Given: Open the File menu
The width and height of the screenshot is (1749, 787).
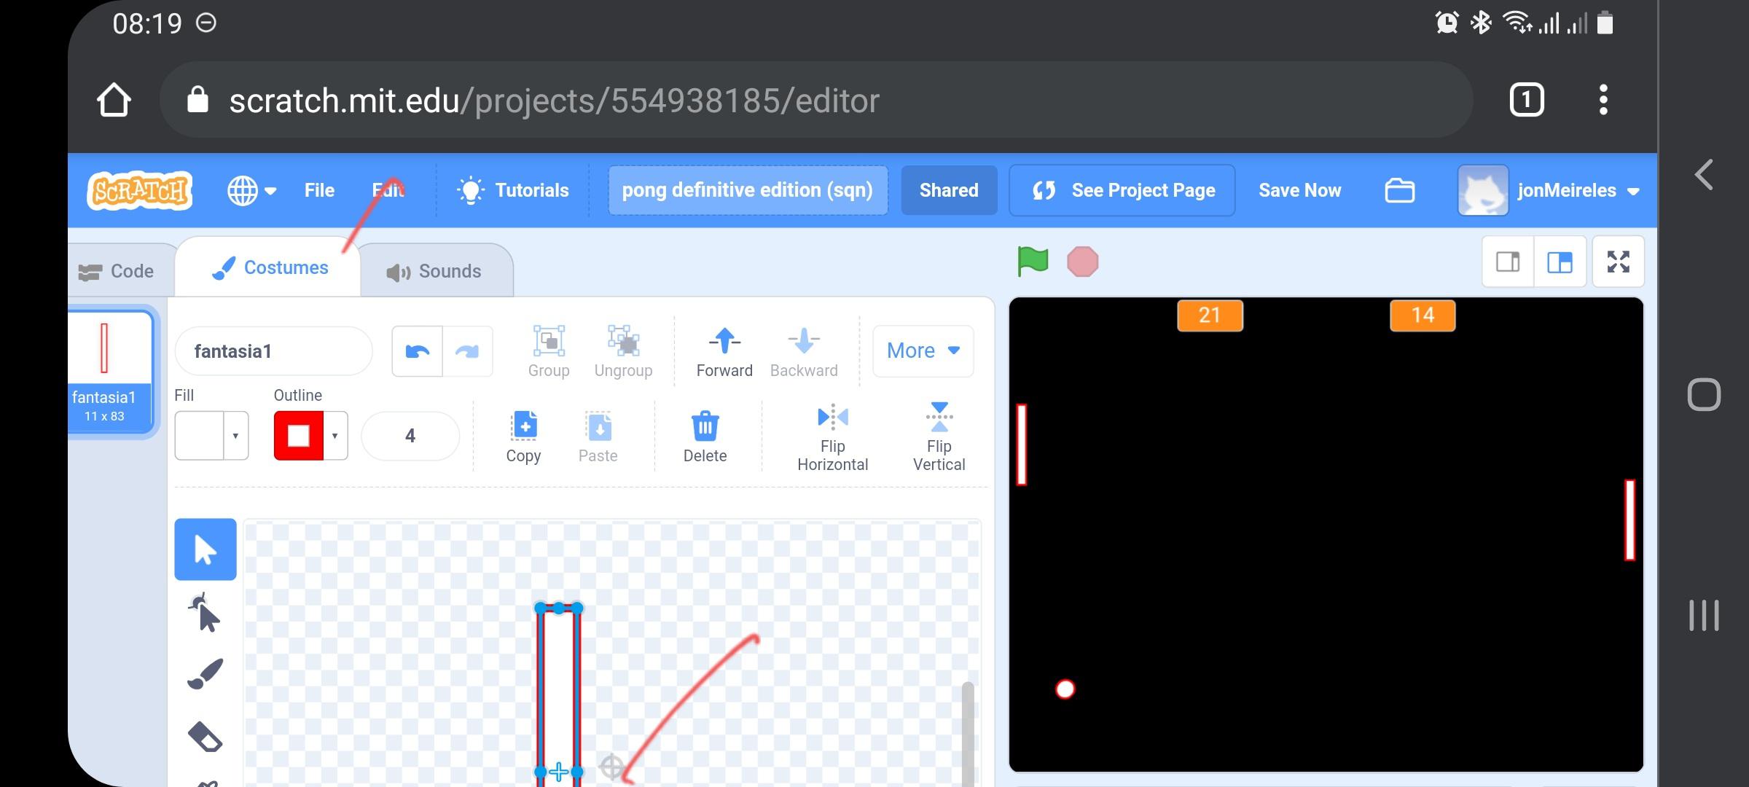Looking at the screenshot, I should click(319, 190).
